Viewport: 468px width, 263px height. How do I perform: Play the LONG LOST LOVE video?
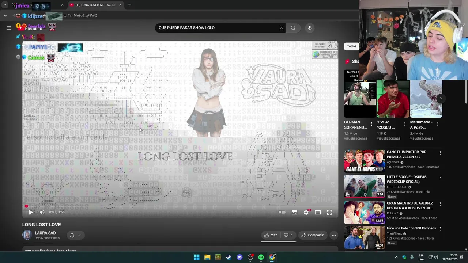(x=31, y=212)
